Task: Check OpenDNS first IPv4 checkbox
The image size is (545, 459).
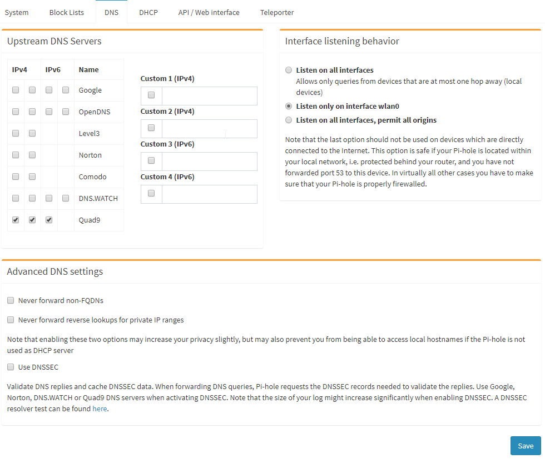Action: coord(16,112)
